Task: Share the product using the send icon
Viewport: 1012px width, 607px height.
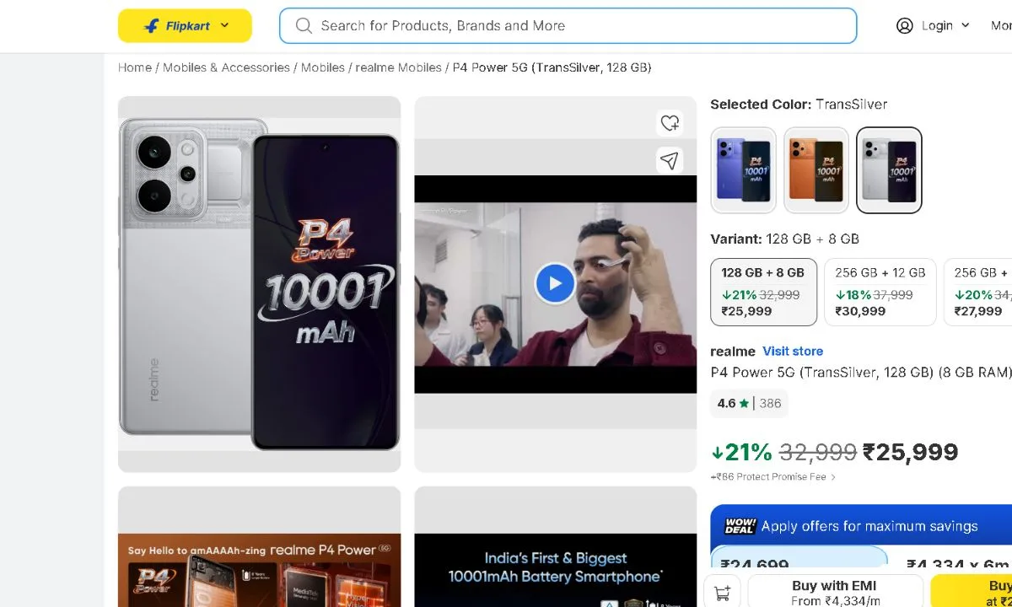Action: (670, 160)
